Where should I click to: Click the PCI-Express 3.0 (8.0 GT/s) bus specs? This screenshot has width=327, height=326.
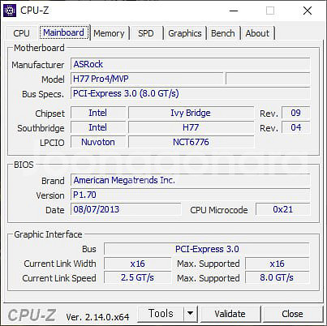click(191, 93)
